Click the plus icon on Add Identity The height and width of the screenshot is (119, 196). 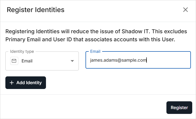coord(12,83)
